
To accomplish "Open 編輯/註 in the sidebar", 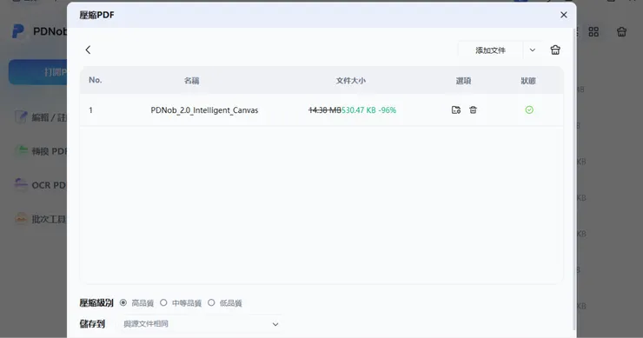I will (41, 117).
